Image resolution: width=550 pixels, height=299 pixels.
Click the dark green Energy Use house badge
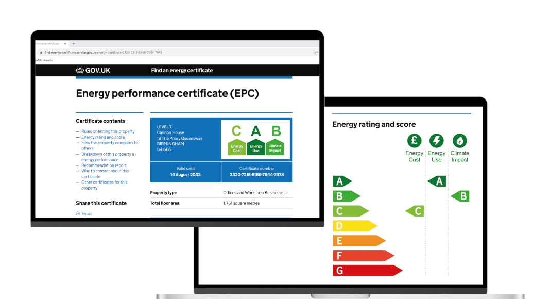(256, 147)
